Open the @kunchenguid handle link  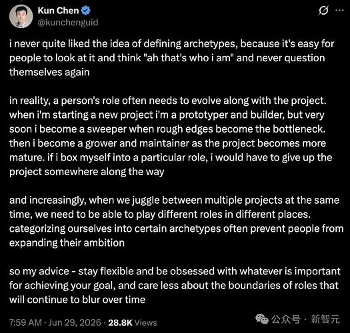(68, 22)
